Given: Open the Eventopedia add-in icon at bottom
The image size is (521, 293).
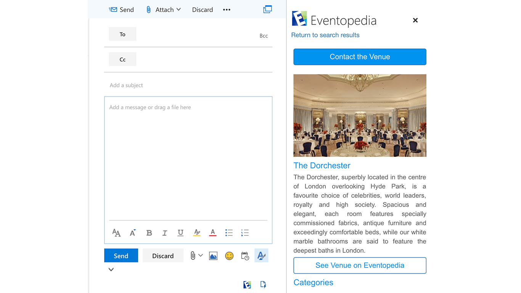Looking at the screenshot, I should click(247, 284).
